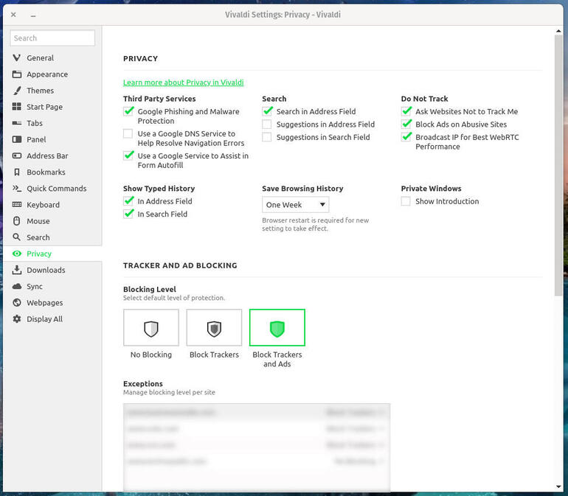Image resolution: width=568 pixels, height=496 pixels.
Task: Click the Panel icon in sidebar
Action: 17,139
